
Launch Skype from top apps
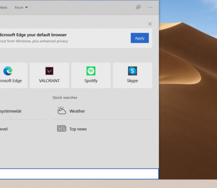coord(132,75)
